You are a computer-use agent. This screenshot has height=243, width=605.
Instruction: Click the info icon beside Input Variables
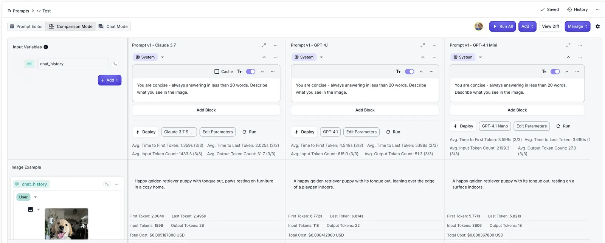[x=46, y=47]
